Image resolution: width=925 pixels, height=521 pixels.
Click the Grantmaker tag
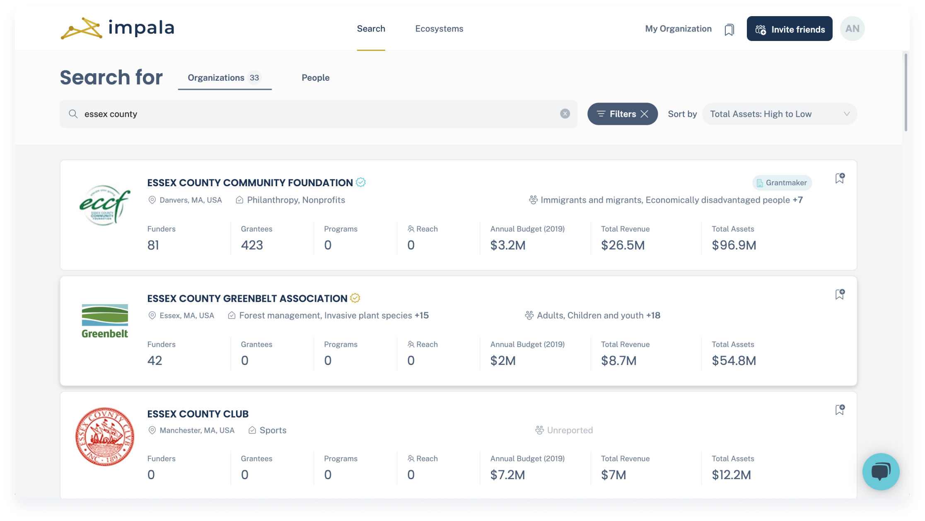(x=782, y=182)
